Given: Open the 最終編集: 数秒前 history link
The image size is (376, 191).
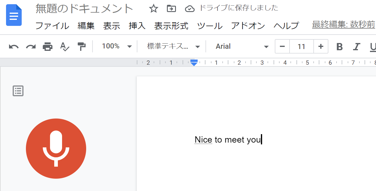Looking at the screenshot, I should coord(343,24).
